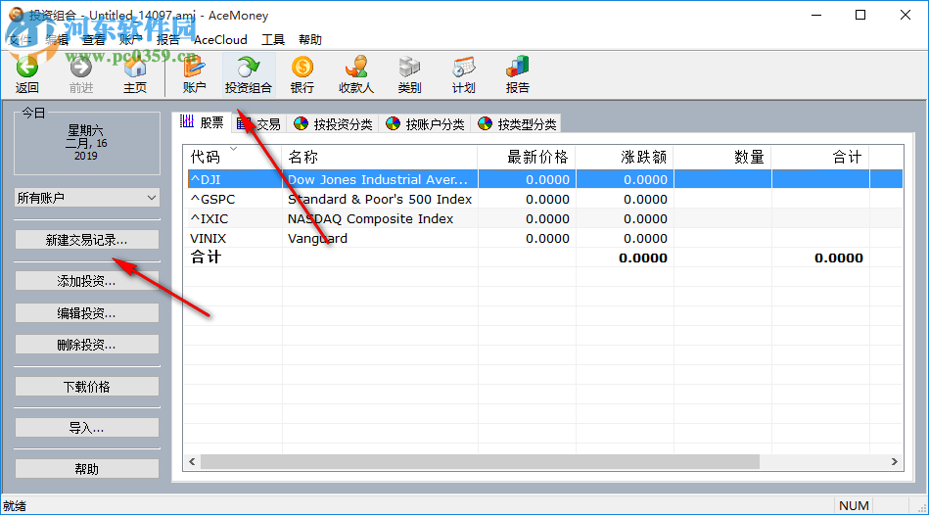The height and width of the screenshot is (515, 929).
Task: Open the 帮助 menu in menu bar
Action: click(x=310, y=40)
